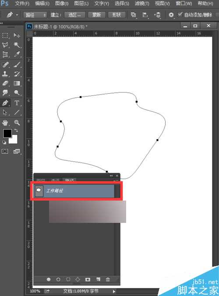Screen dimensions: 219x296
Task: Load path as a selection icon
Action: 68,279
